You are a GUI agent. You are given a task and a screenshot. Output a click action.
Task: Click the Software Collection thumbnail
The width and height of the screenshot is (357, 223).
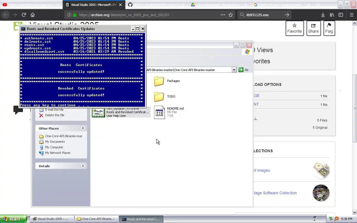coord(321,193)
